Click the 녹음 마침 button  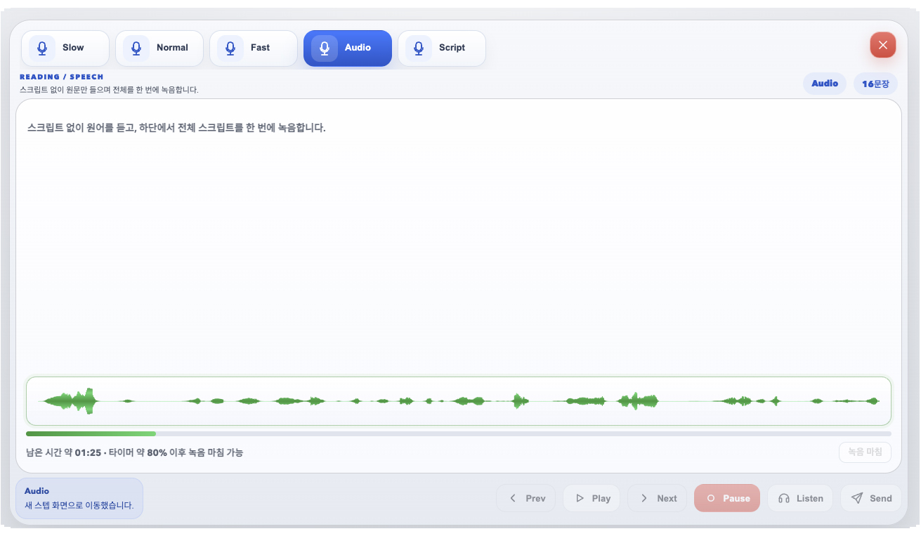coord(865,452)
